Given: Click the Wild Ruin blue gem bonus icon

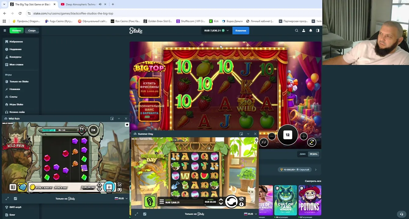Looking at the screenshot, I should coord(22,187).
